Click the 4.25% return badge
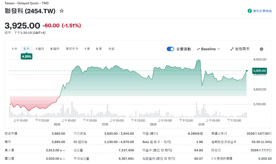The image size is (276, 164). [x=26, y=56]
